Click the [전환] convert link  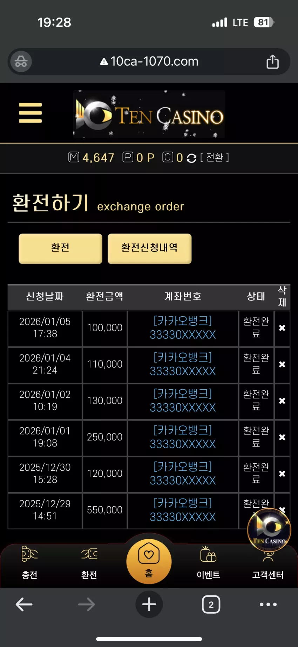(x=215, y=157)
